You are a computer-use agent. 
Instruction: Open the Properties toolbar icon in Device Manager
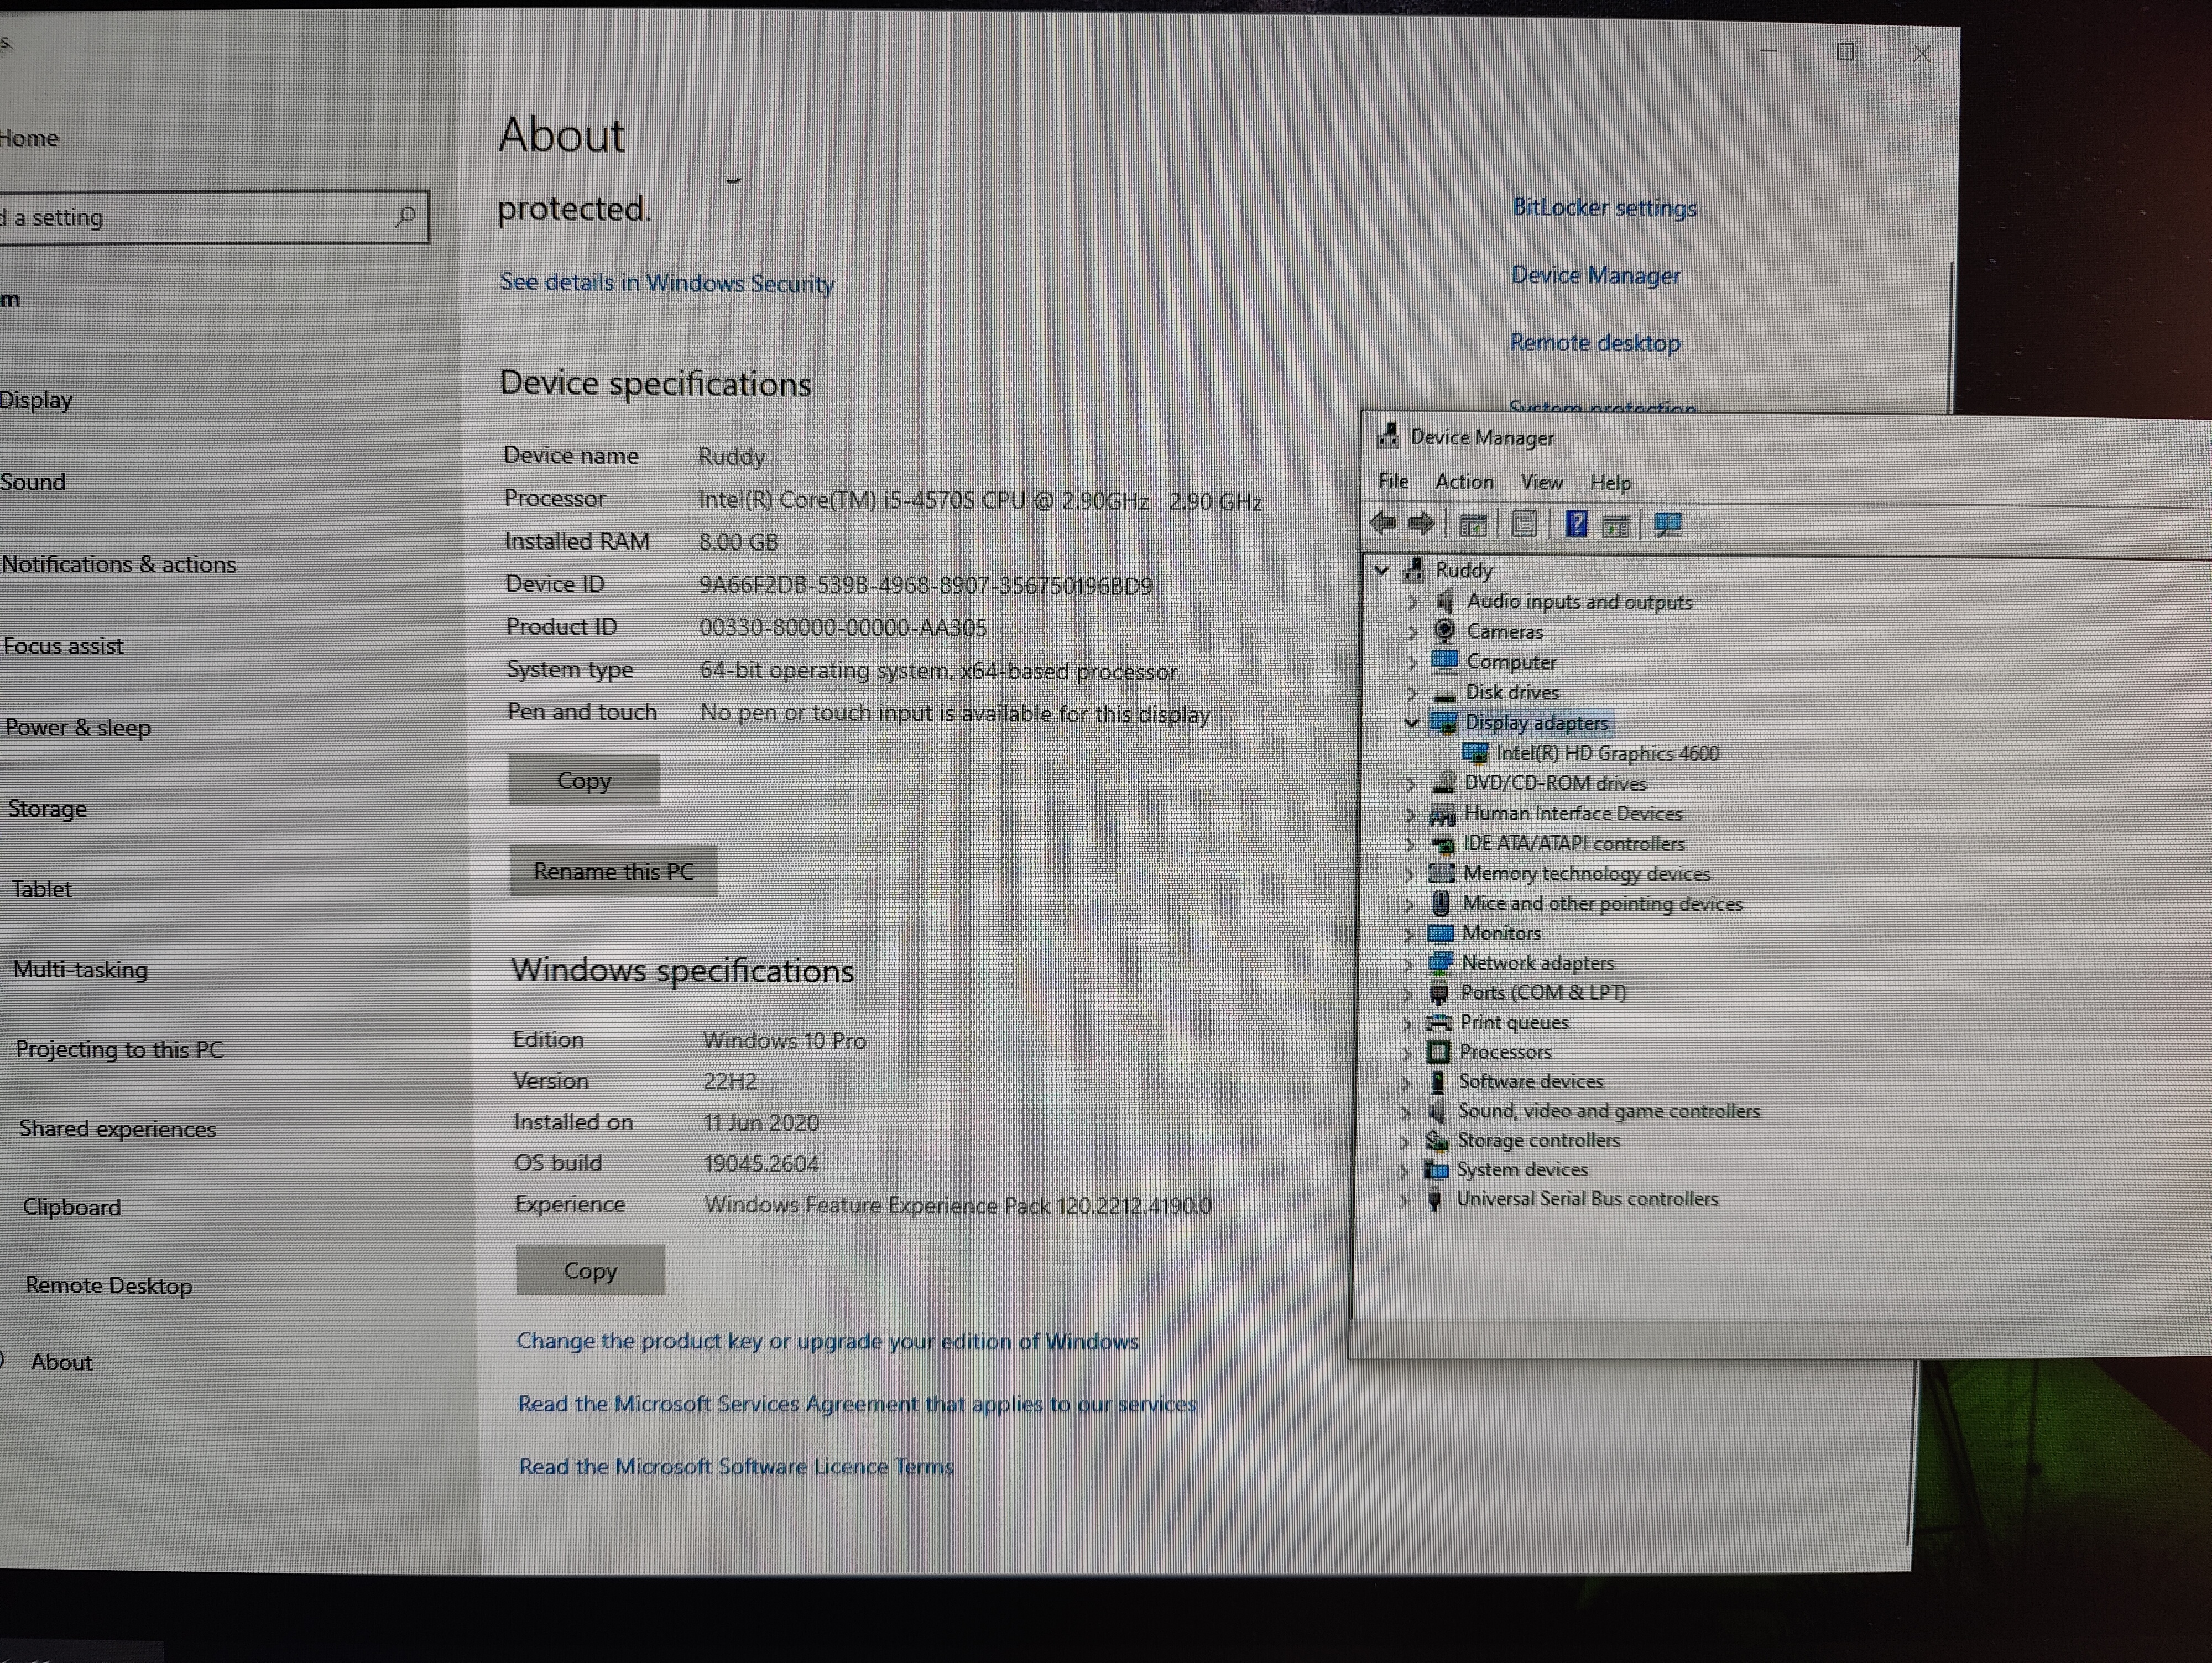pos(1524,524)
